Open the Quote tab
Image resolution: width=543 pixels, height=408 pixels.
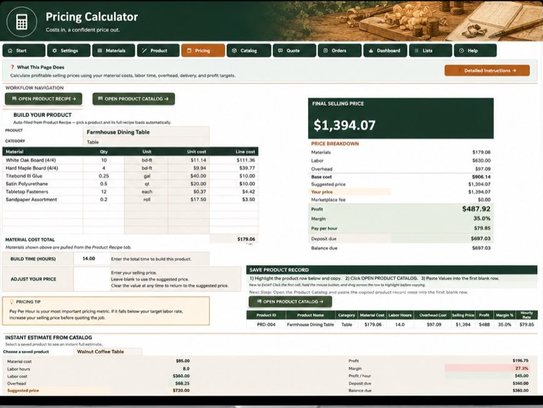click(295, 51)
